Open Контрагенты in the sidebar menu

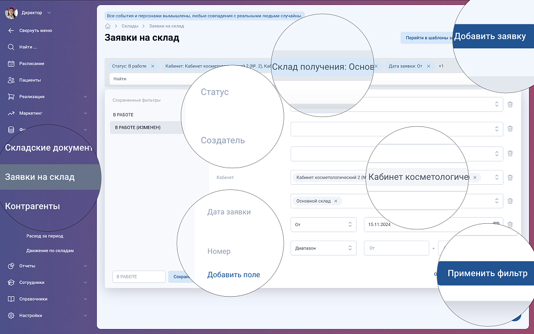32,207
